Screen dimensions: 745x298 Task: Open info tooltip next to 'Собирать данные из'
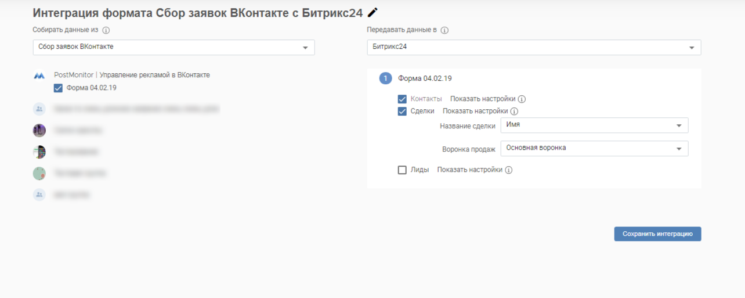(106, 30)
